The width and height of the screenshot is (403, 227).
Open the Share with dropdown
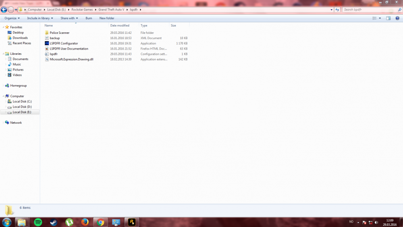(69, 18)
